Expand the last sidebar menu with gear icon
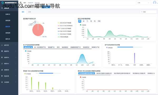Image resolution: width=158 pixels, height=95 pixels. coord(9,82)
